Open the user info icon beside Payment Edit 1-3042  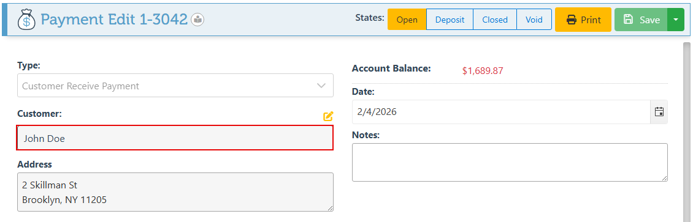197,20
